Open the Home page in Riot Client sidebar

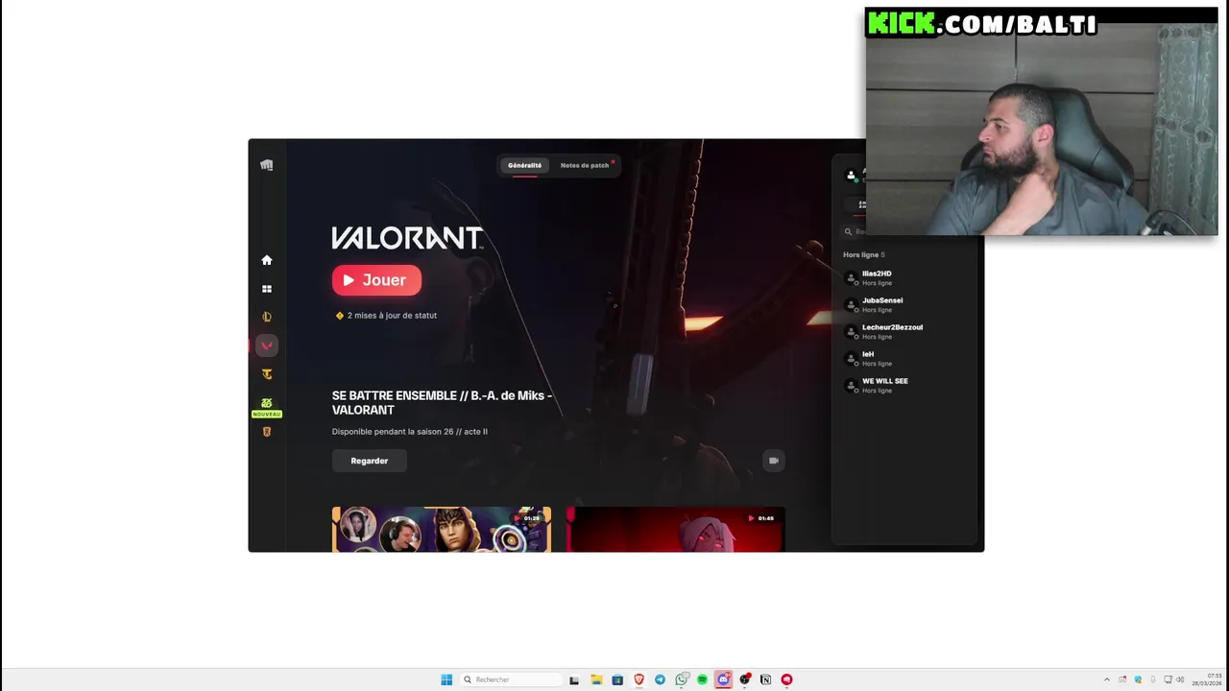pyautogui.click(x=267, y=260)
